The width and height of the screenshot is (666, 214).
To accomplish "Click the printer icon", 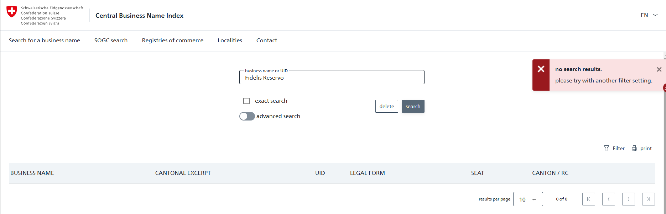I will pyautogui.click(x=634, y=148).
